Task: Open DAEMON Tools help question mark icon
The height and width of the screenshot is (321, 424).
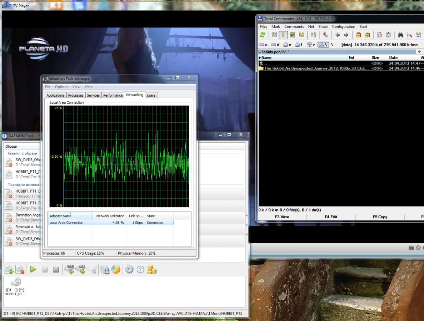Action: point(140,269)
